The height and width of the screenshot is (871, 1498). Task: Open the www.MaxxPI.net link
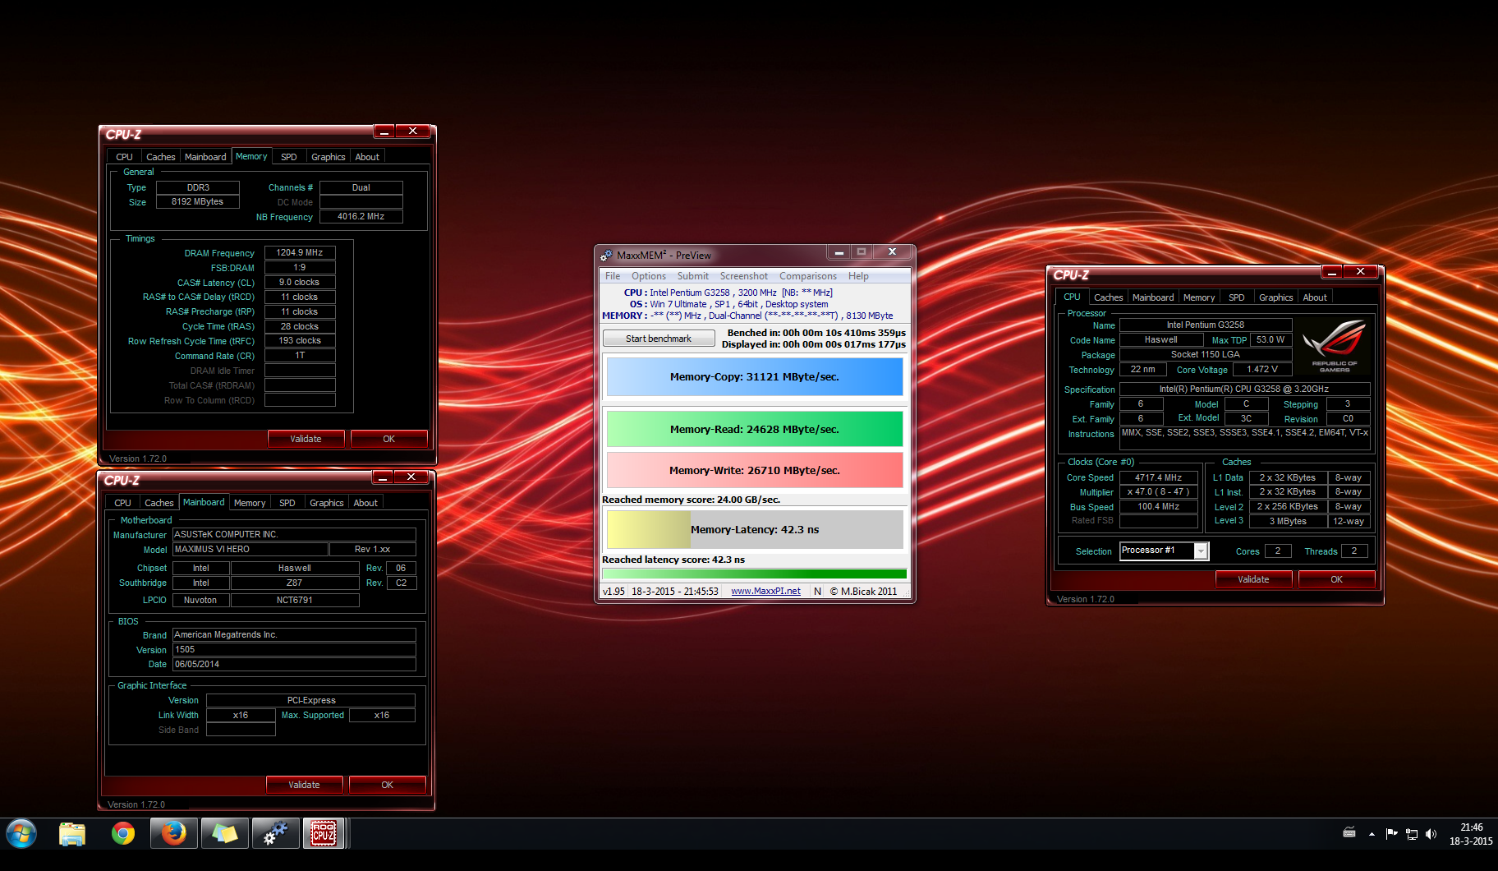[x=765, y=592]
